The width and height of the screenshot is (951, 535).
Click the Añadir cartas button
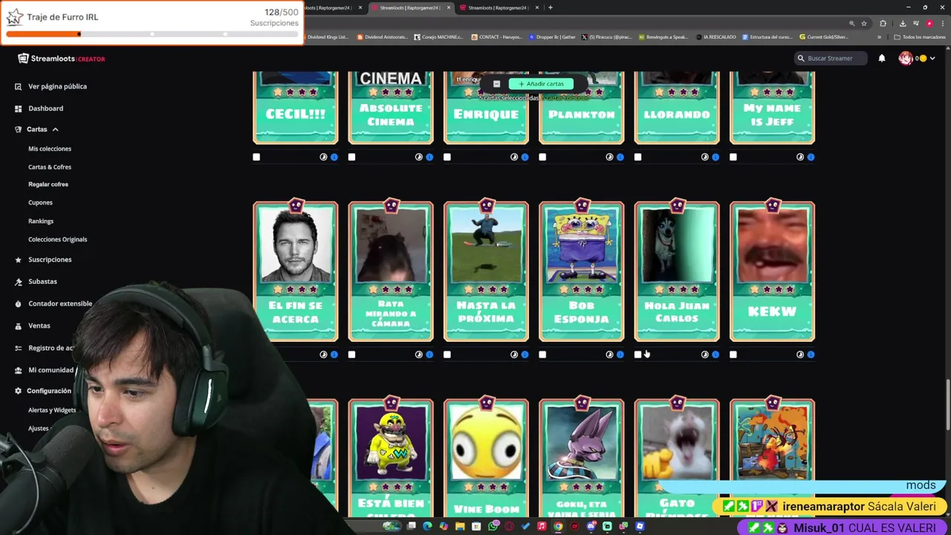pos(541,84)
